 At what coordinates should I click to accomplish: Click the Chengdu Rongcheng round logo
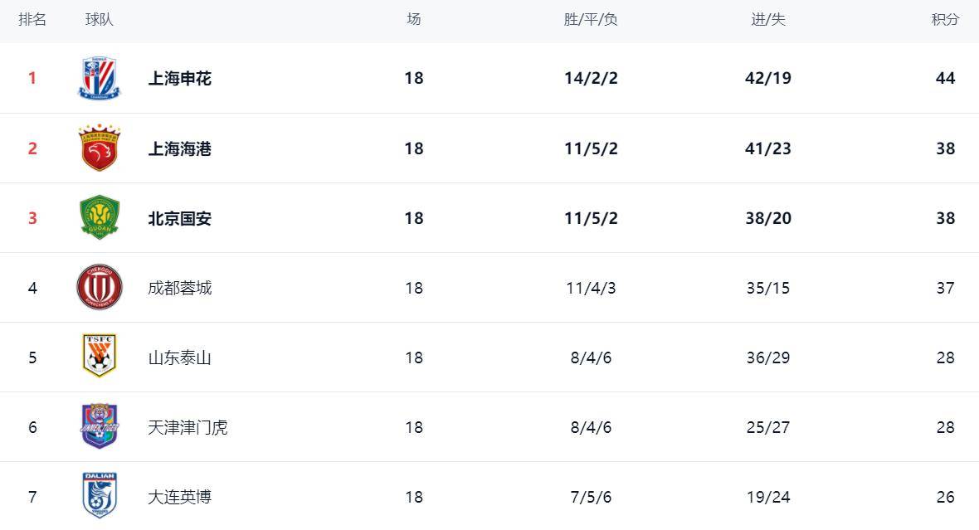100,288
